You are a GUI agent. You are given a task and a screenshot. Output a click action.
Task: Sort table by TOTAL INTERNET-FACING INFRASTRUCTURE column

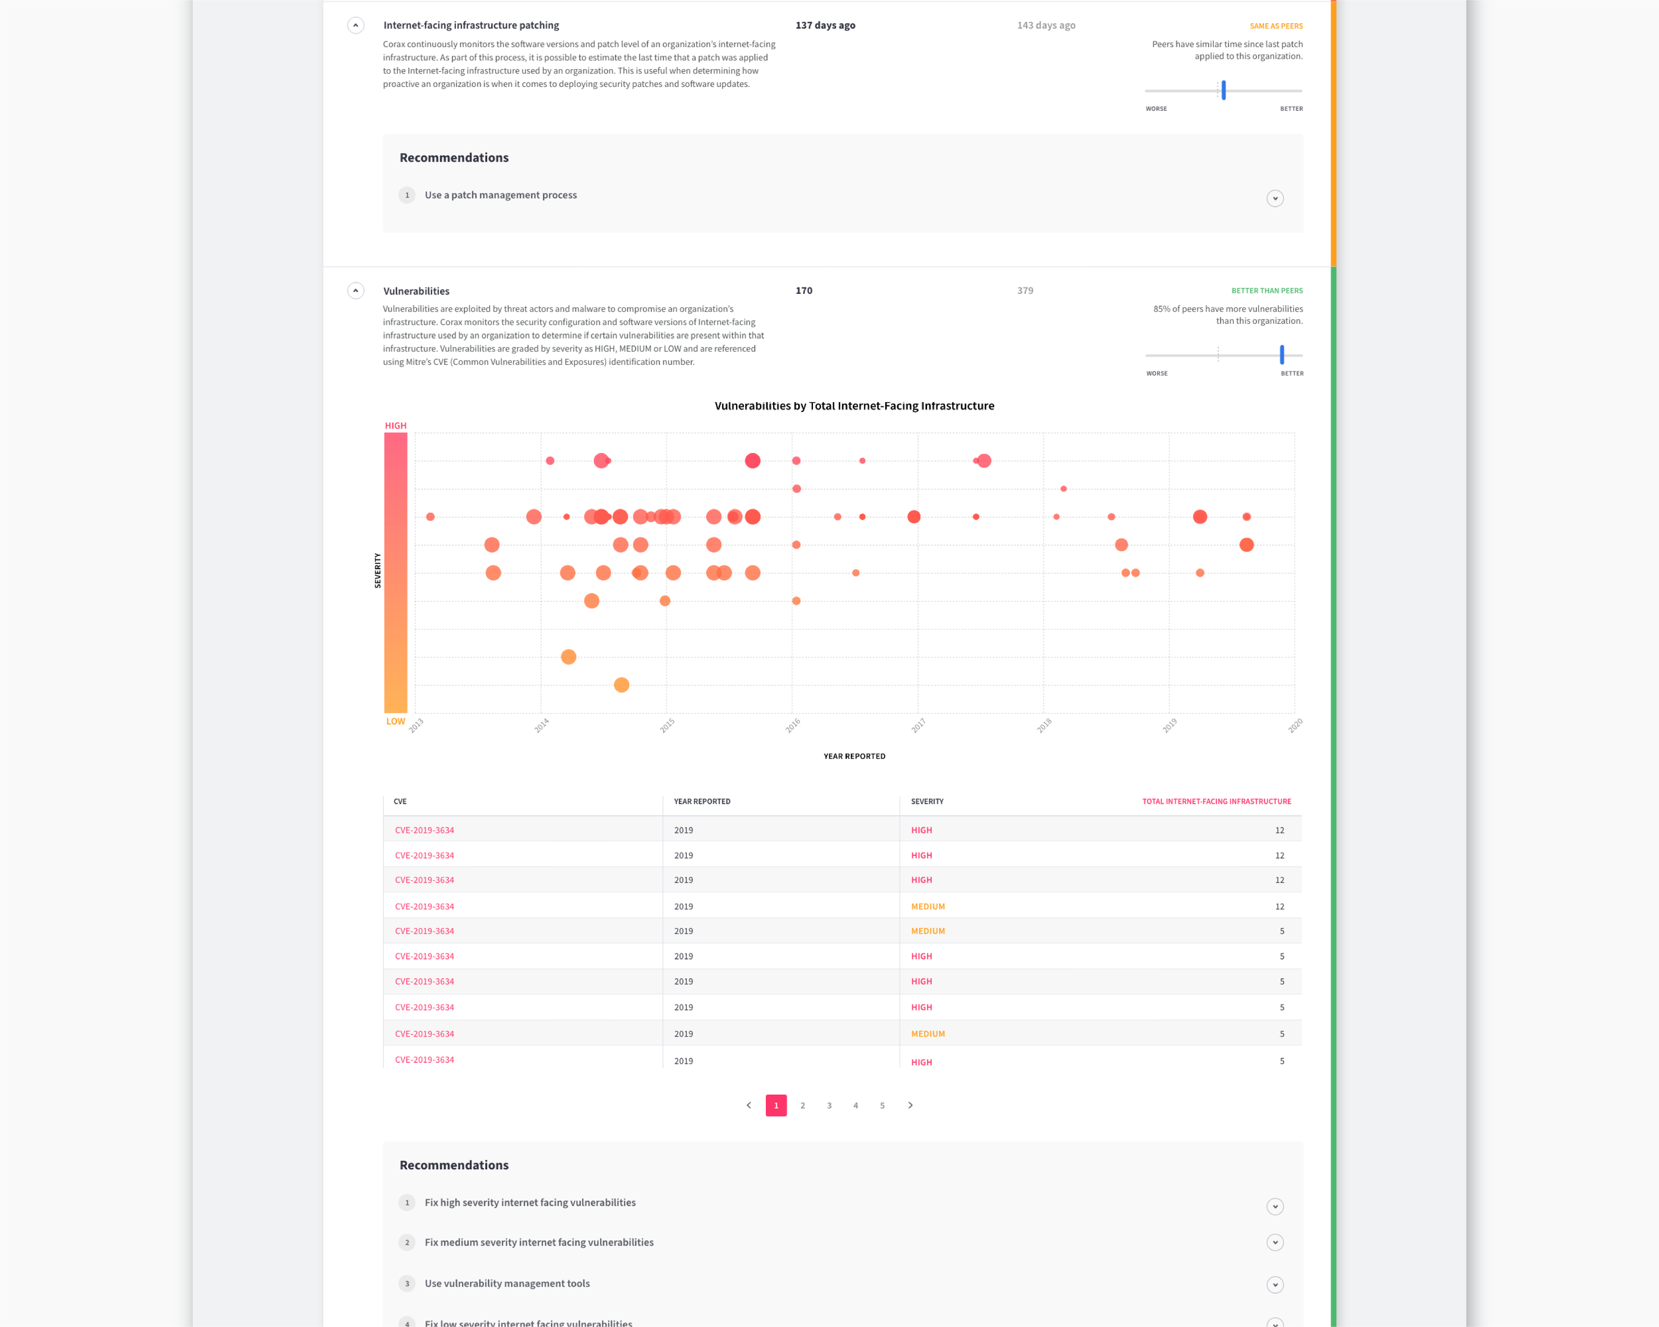point(1216,801)
